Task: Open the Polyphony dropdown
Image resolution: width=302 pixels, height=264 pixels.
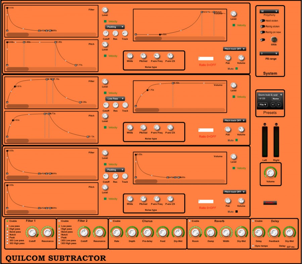Action: [x=269, y=11]
